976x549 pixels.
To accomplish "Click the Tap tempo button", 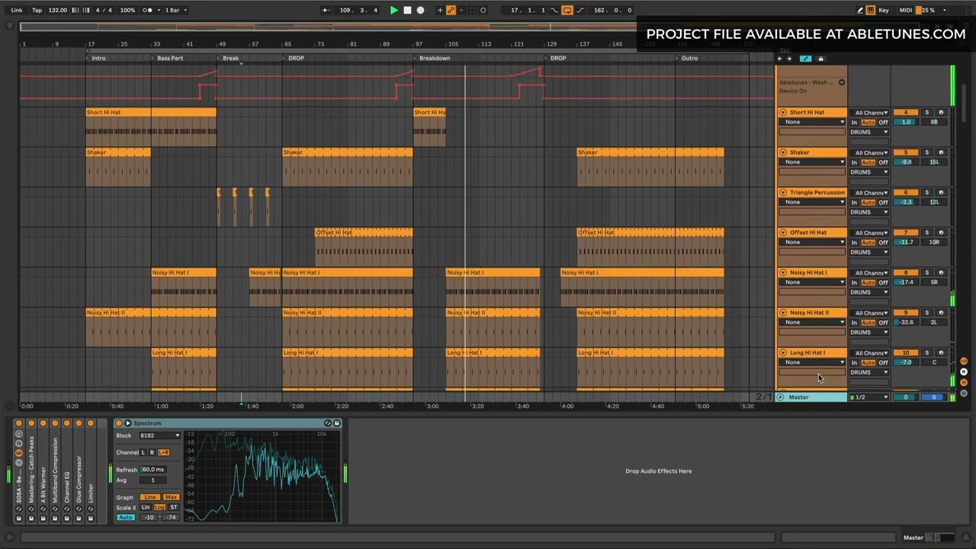I will pos(37,10).
